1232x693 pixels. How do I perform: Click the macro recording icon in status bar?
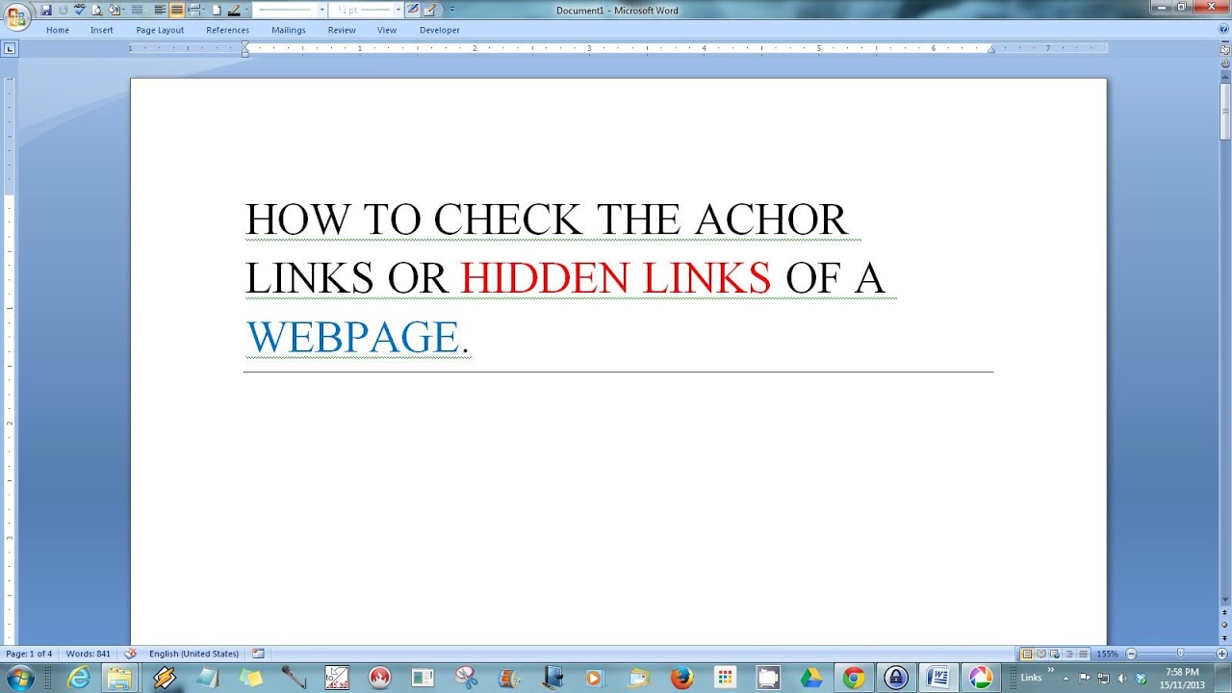click(258, 654)
